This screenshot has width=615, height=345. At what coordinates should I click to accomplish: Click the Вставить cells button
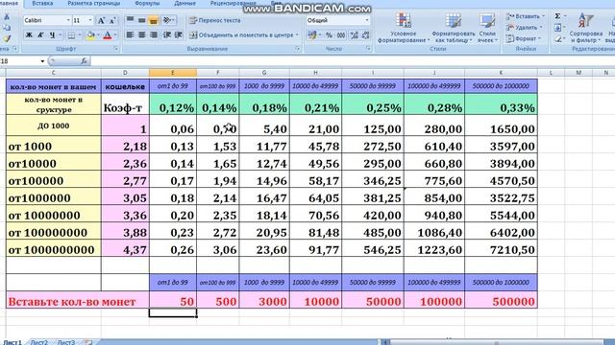pyautogui.click(x=525, y=16)
